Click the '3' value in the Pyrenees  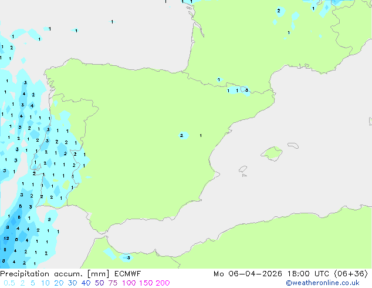pos(246,90)
